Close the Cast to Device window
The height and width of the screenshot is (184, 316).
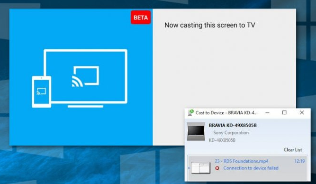coord(302,112)
